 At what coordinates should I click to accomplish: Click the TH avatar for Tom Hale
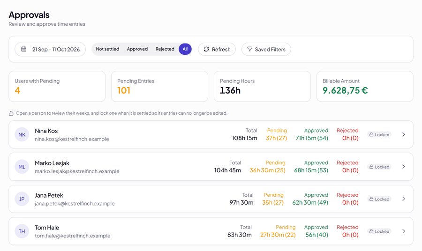click(22, 231)
